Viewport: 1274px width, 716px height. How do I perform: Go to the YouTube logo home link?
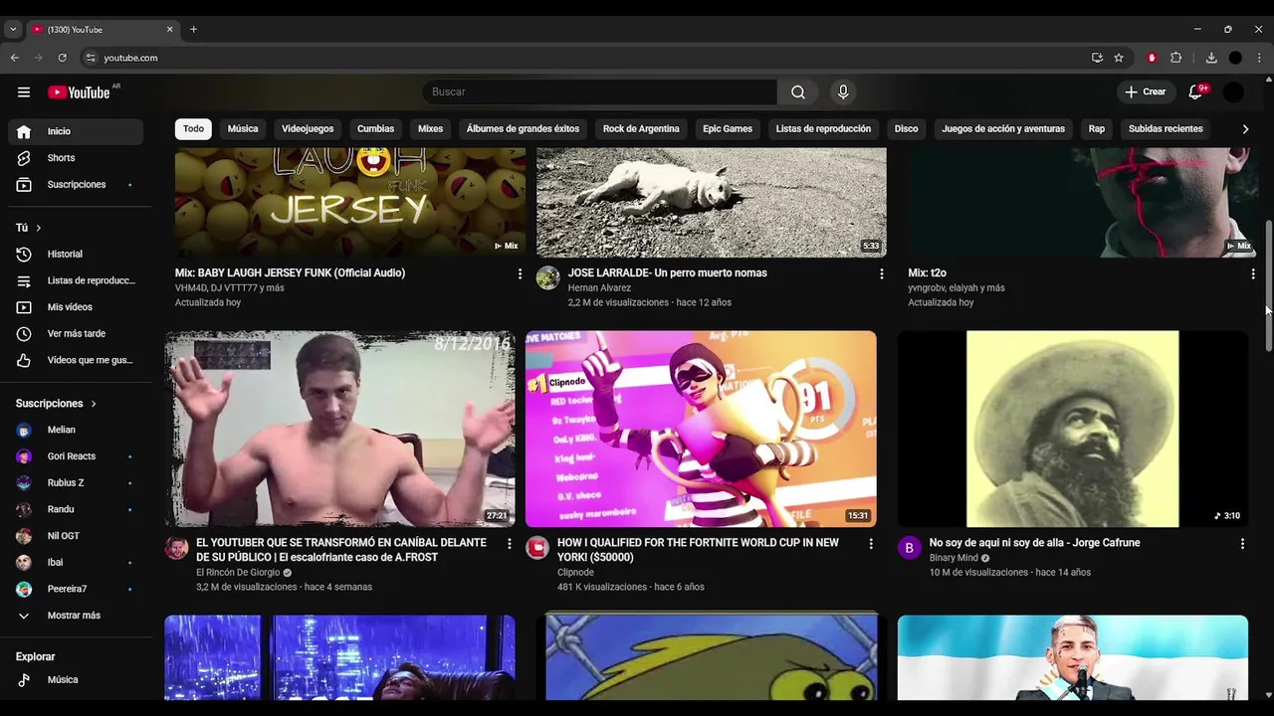(x=80, y=92)
